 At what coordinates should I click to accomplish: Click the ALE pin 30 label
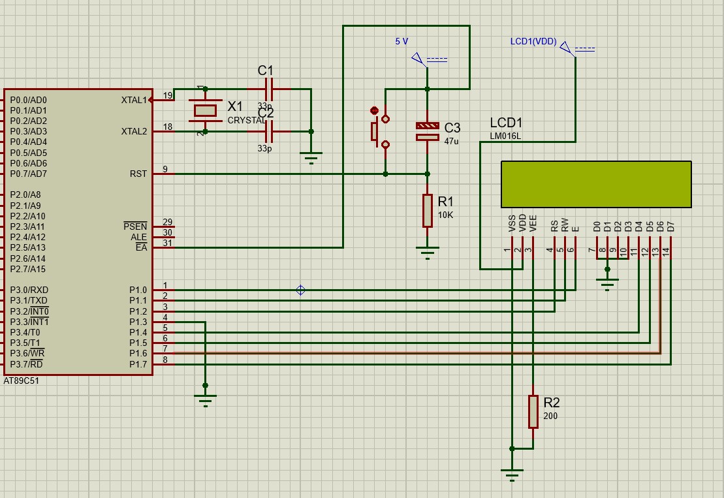click(138, 237)
